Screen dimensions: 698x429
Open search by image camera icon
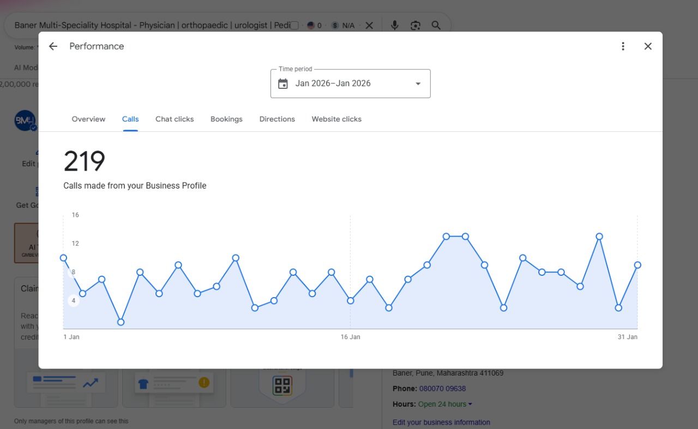[x=416, y=25]
